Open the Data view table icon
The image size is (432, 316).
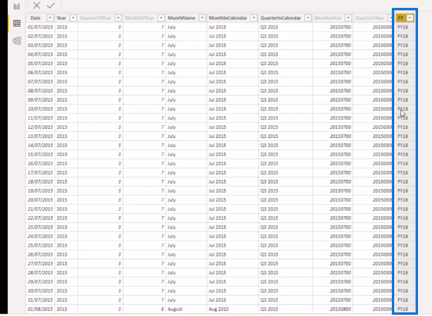pos(17,24)
